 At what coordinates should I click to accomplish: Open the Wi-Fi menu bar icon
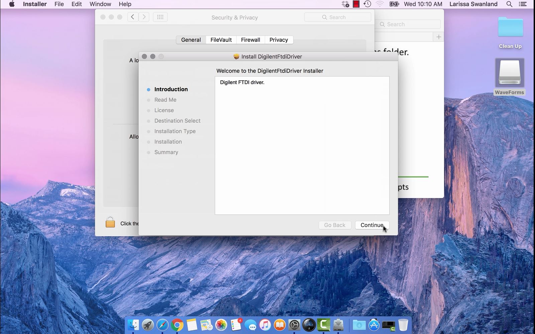tap(380, 4)
